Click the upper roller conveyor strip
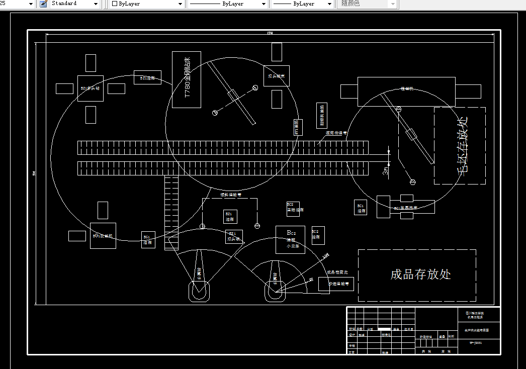The height and width of the screenshot is (369, 526). click(x=223, y=148)
